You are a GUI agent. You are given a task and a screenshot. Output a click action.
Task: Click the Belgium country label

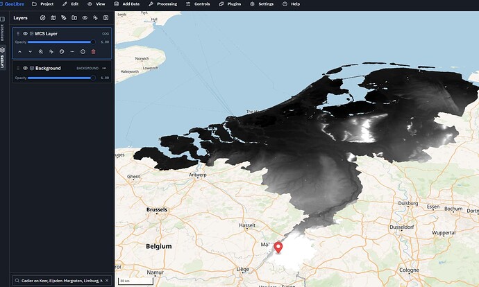159,246
